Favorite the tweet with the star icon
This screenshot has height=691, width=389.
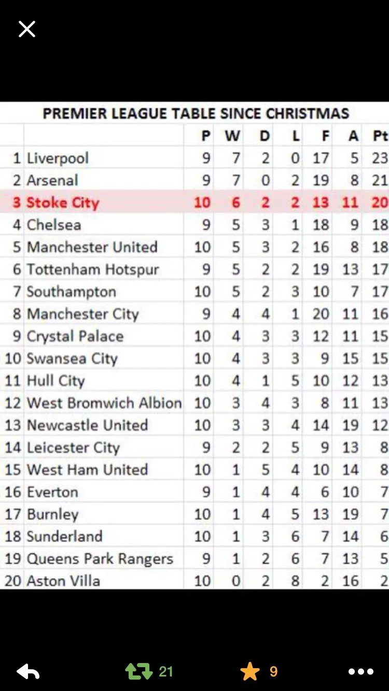(x=250, y=672)
